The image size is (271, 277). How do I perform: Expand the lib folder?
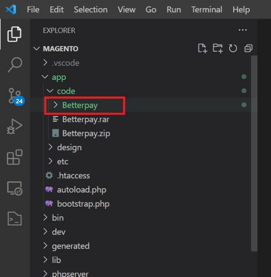pyautogui.click(x=46, y=260)
